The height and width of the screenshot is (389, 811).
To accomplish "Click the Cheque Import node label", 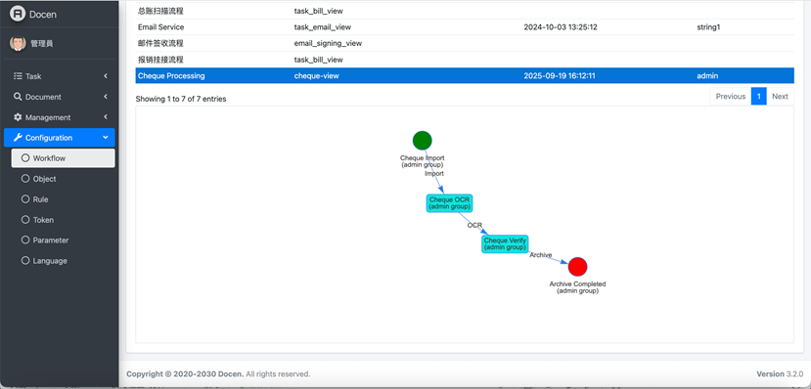I will (x=422, y=161).
